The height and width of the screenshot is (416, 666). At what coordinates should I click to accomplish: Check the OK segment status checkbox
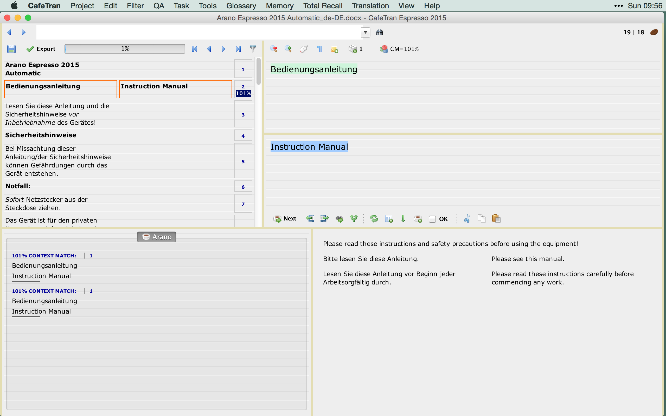point(432,219)
